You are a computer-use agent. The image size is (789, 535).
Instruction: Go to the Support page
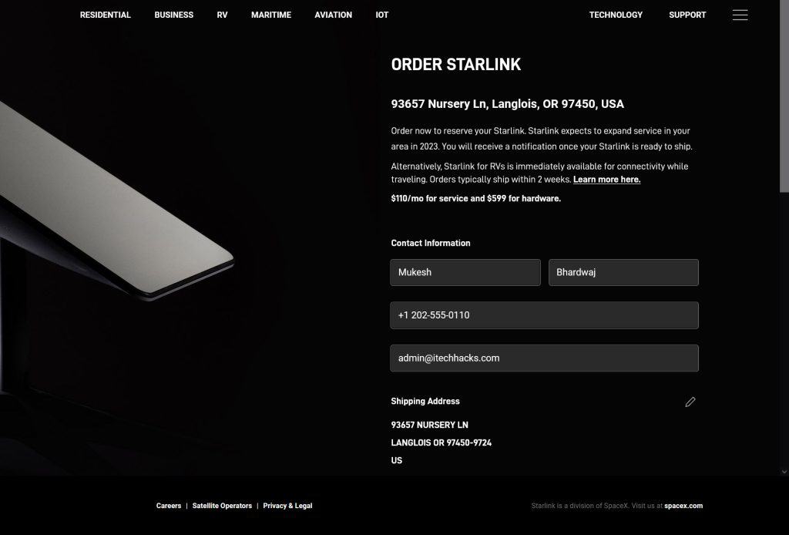(x=687, y=15)
